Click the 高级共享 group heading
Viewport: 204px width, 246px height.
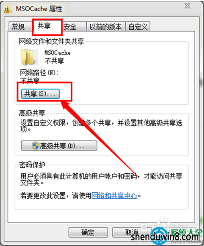32,113
